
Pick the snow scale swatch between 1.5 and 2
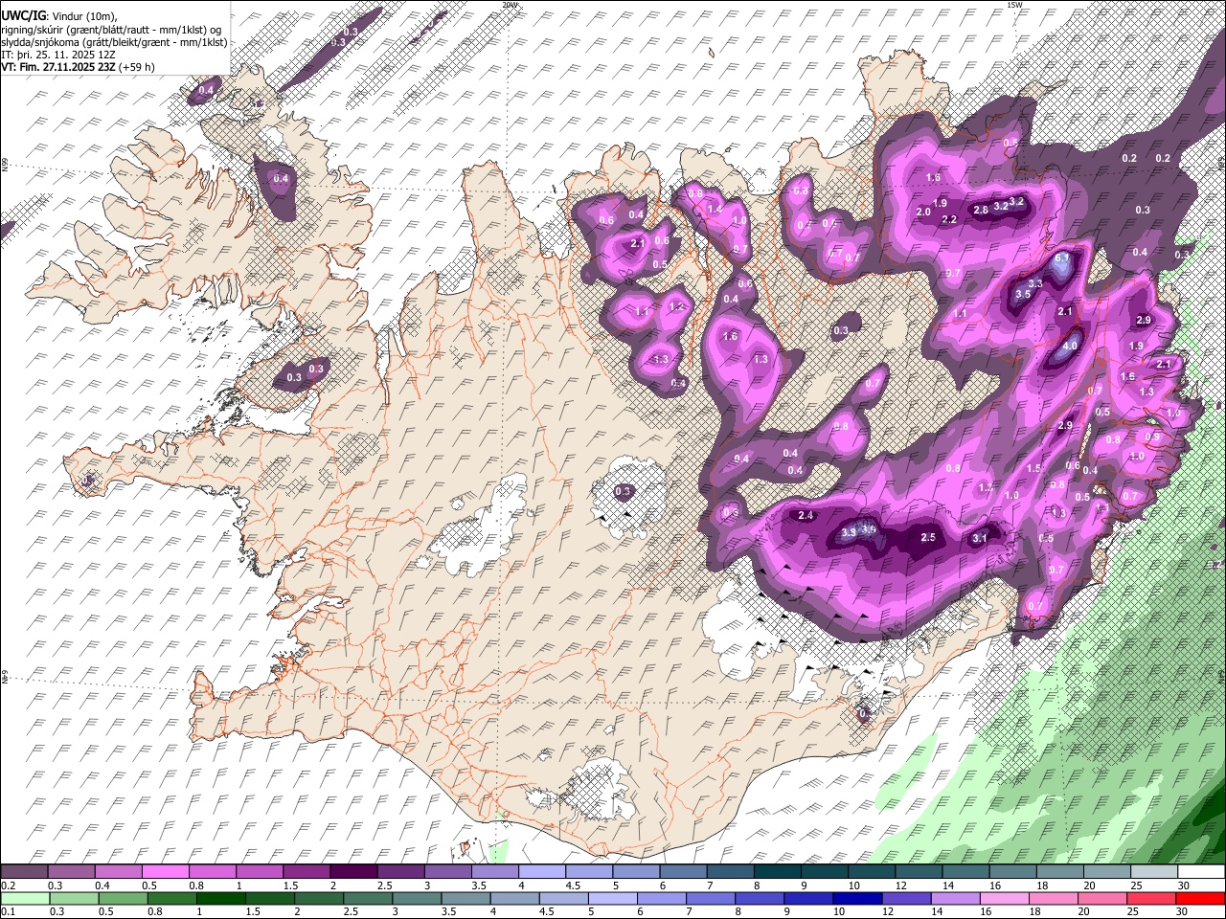click(x=306, y=872)
